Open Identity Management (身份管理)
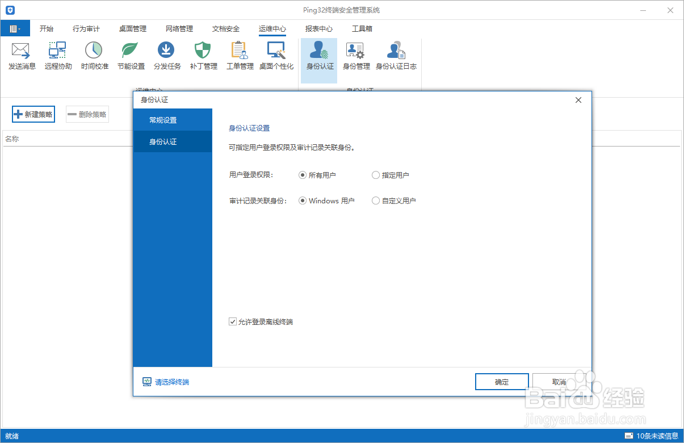The width and height of the screenshot is (684, 443). pyautogui.click(x=356, y=57)
